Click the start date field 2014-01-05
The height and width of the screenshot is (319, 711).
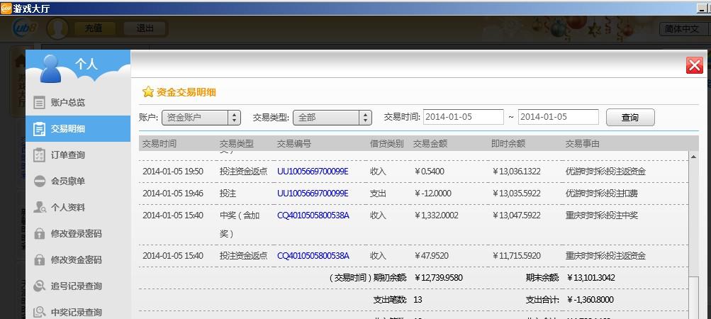(464, 117)
